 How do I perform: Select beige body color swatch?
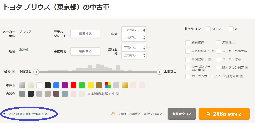pyautogui.click(x=133, y=85)
